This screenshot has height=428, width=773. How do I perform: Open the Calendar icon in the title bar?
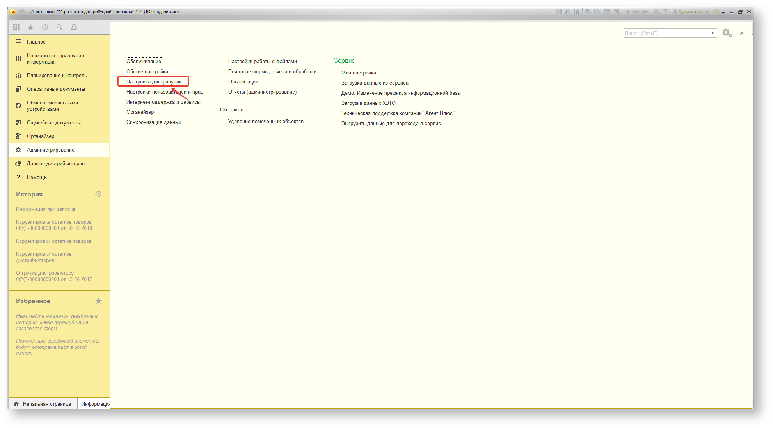pos(616,12)
